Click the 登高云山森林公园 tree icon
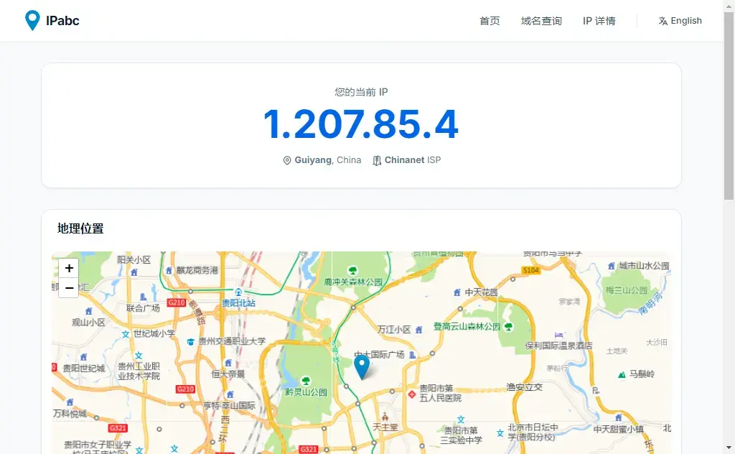The width and height of the screenshot is (735, 454). [508, 326]
